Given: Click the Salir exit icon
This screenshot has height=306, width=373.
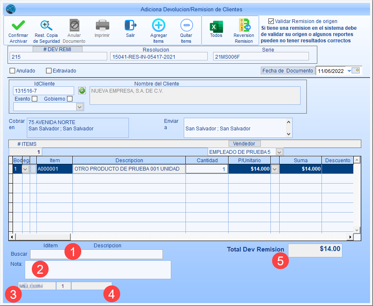Looking at the screenshot, I should click(x=130, y=25).
